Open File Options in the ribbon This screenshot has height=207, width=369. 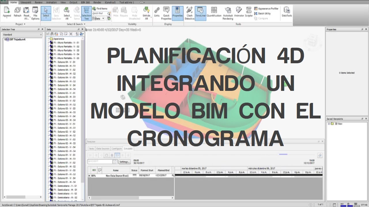[x=35, y=13]
